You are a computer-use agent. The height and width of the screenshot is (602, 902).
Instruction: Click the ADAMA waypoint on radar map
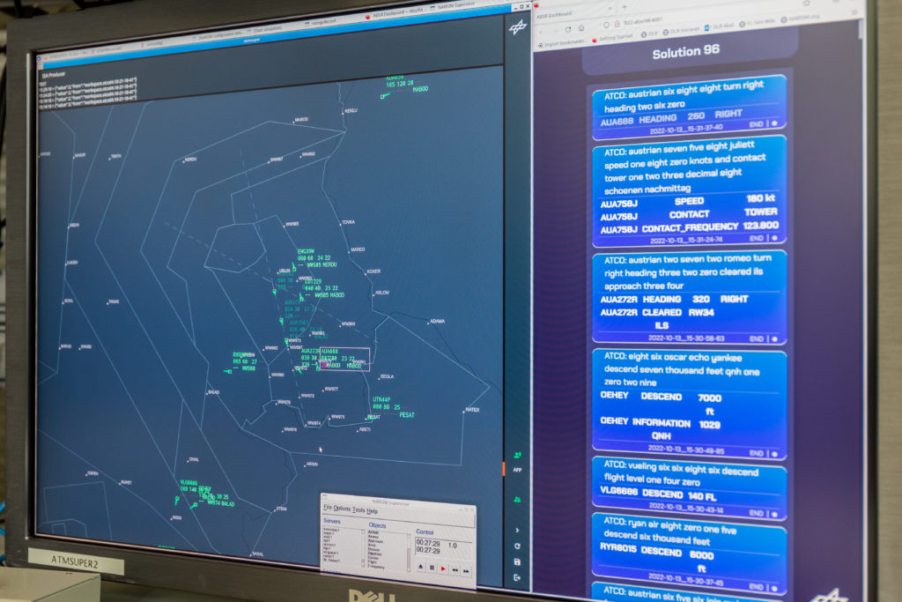(x=437, y=321)
